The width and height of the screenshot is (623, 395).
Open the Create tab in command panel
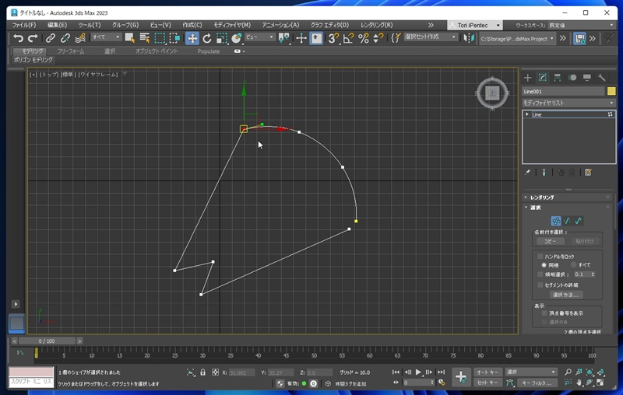click(527, 78)
